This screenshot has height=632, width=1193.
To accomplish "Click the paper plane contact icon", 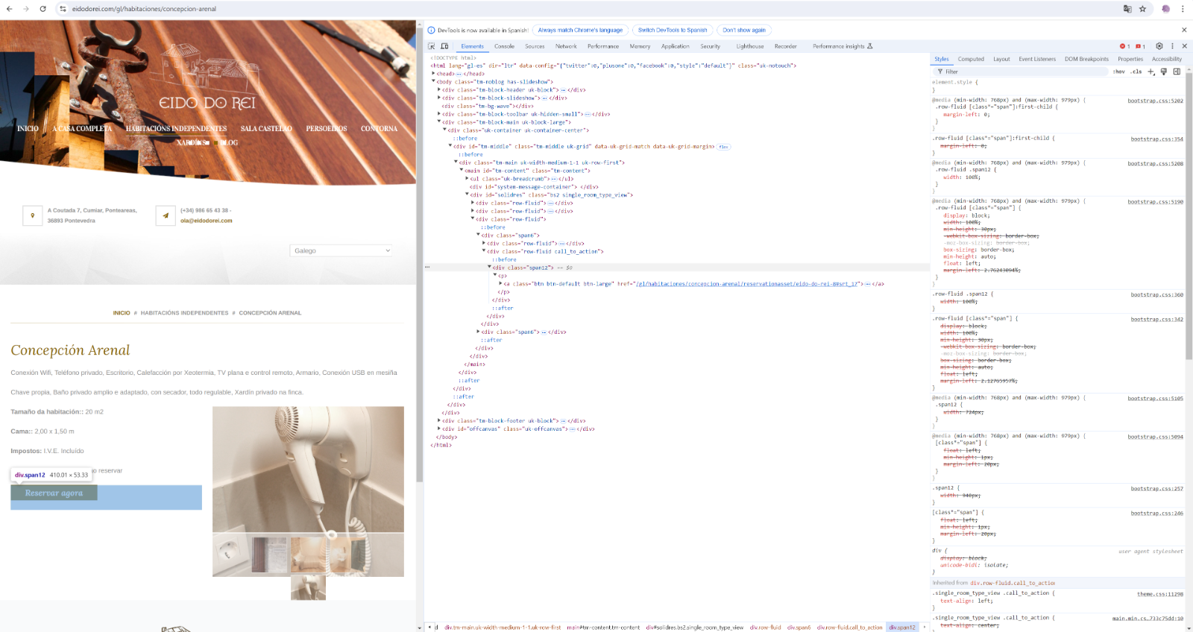I will (166, 215).
